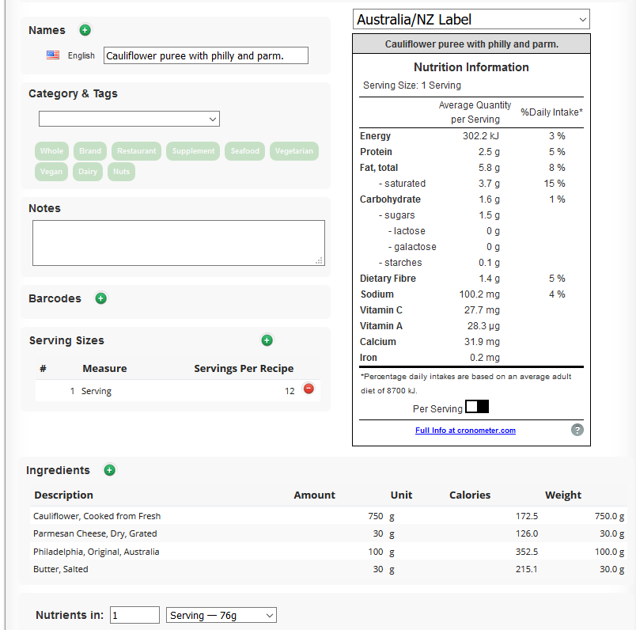636x630 pixels.
Task: Add a barcode with the green plus icon
Action: tap(100, 298)
